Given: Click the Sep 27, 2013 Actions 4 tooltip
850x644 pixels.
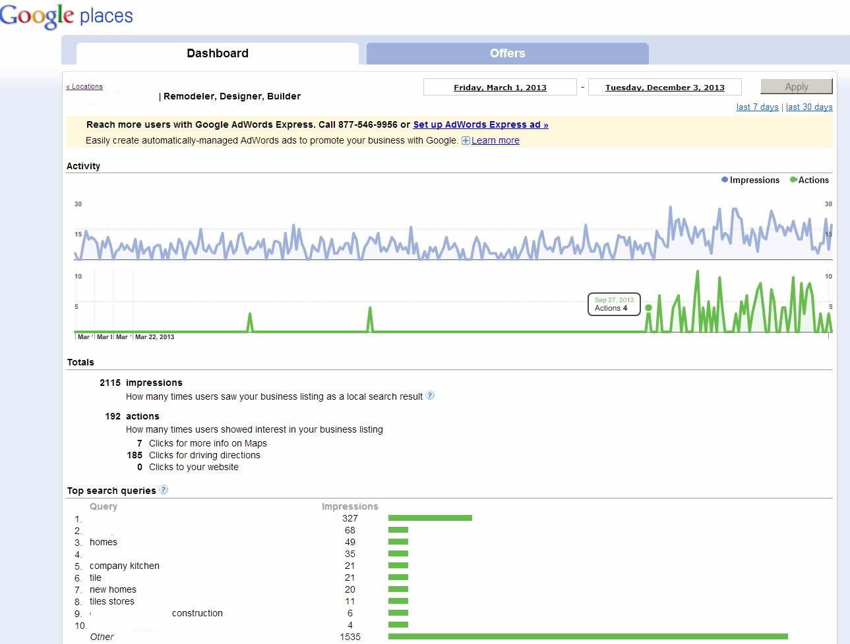Looking at the screenshot, I should click(614, 304).
